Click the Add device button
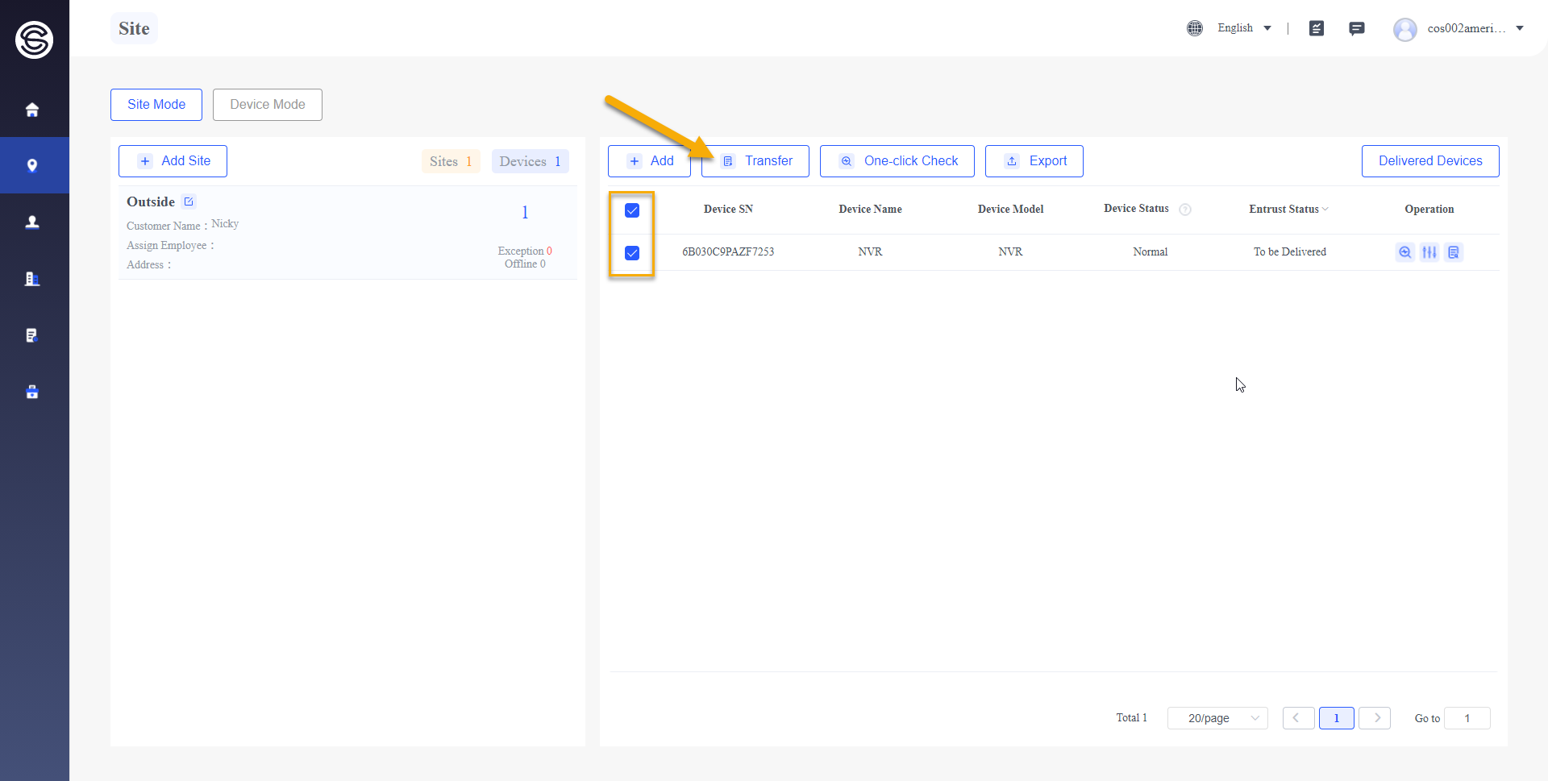The image size is (1548, 781). [649, 161]
